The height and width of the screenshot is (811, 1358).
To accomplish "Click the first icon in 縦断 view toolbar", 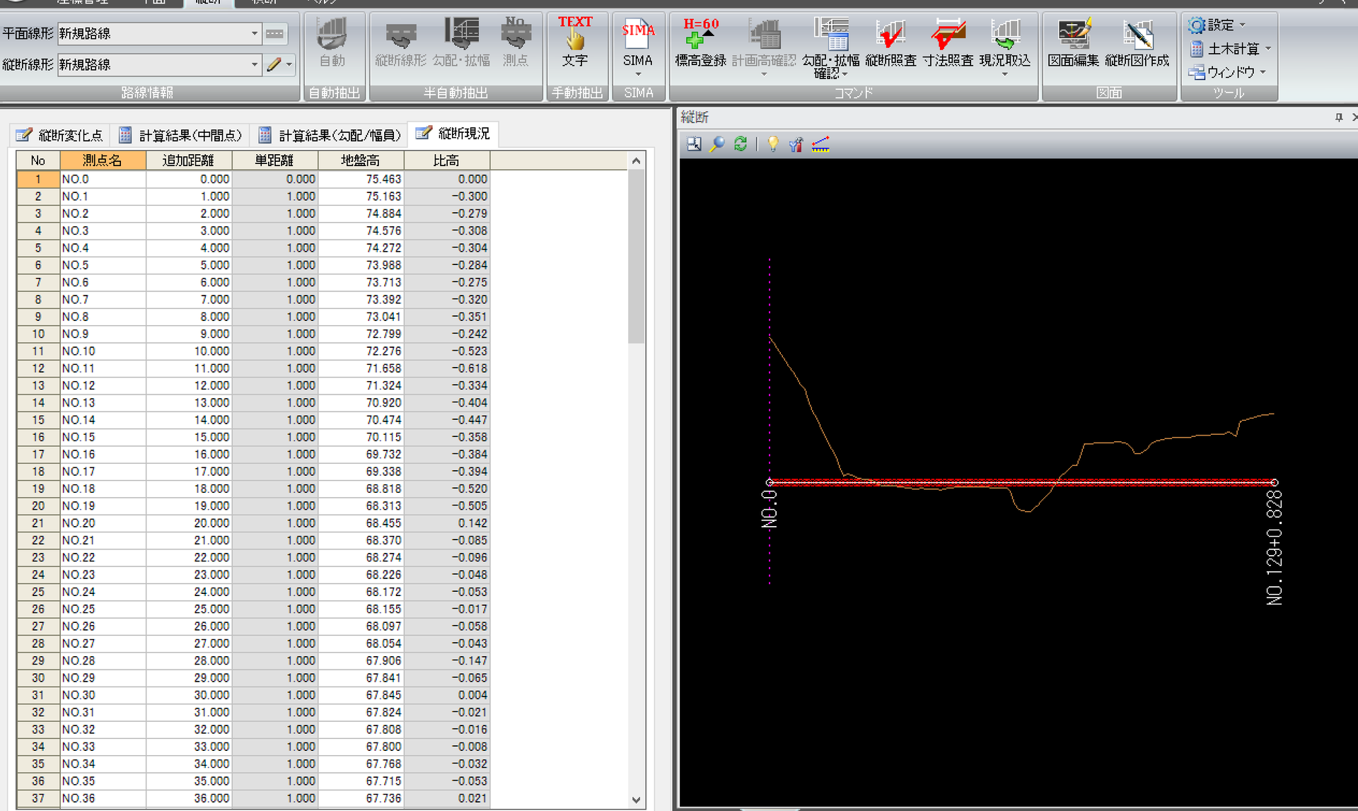I will 694,144.
